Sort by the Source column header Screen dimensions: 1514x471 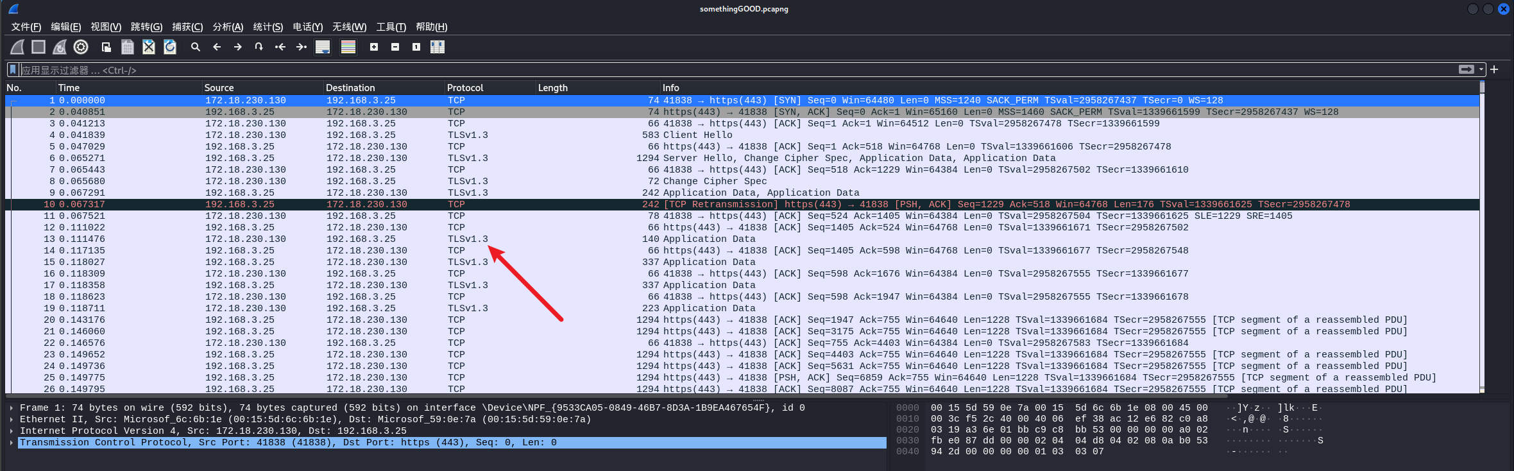coord(263,88)
